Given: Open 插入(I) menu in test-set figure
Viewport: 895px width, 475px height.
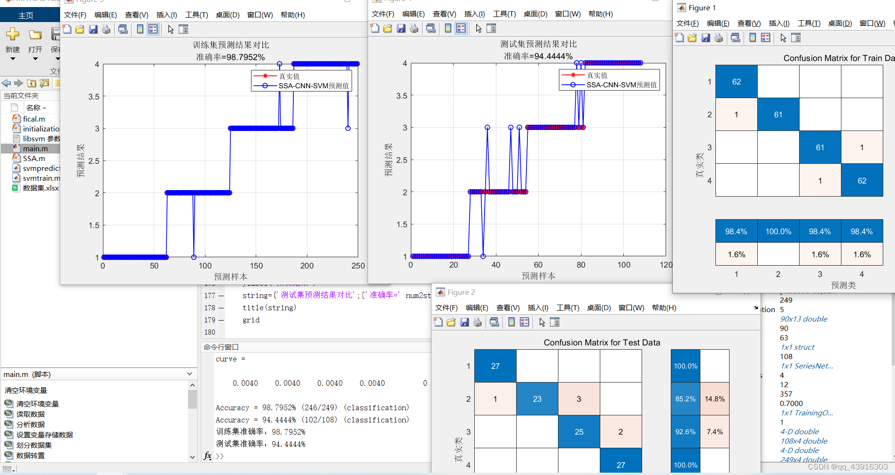Looking at the screenshot, I should coord(475,14).
